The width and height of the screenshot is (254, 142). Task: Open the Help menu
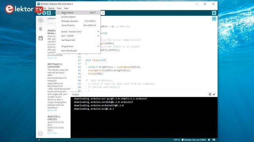(x=66, y=8)
